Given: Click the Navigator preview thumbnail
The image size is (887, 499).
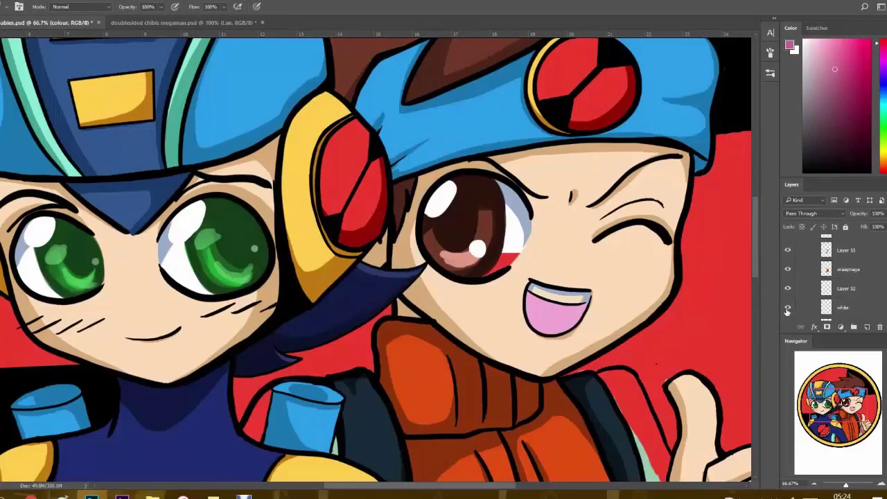Looking at the screenshot, I should (x=838, y=412).
